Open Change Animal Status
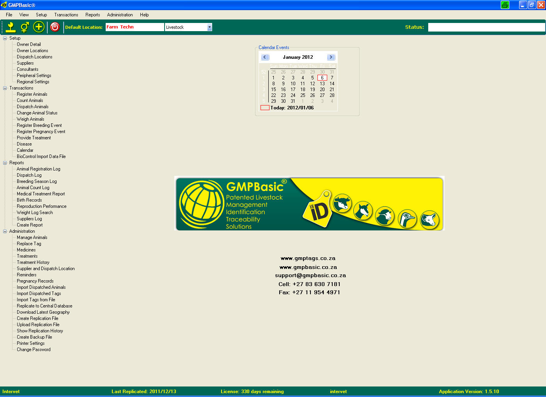Screen dimensions: 546x397 [37, 113]
